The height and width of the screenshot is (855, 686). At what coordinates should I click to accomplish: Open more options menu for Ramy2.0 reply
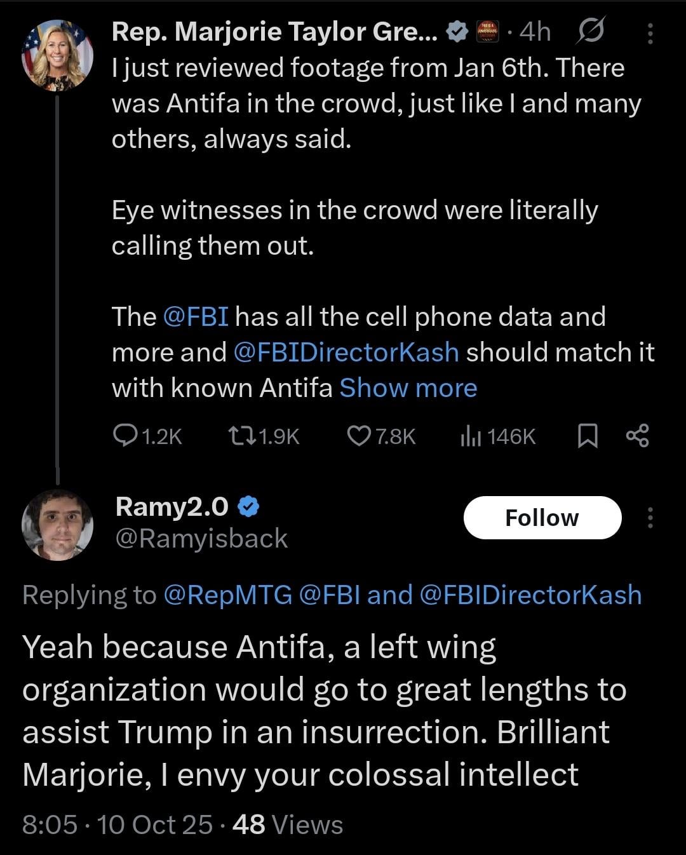649,518
